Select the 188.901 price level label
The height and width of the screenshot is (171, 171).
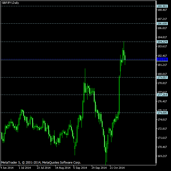[162, 6]
